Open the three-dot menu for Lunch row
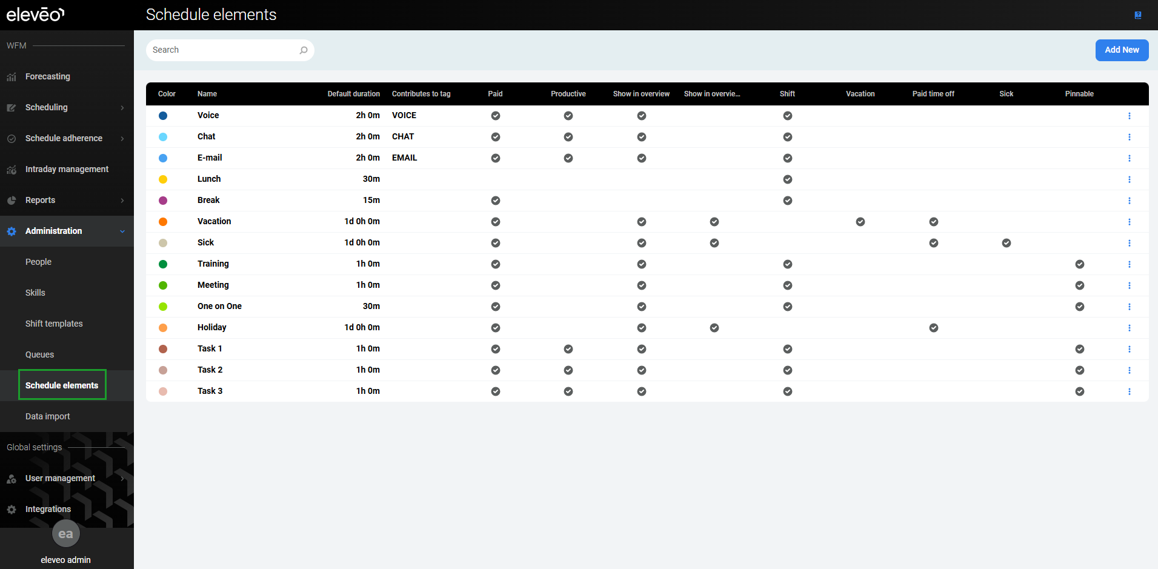 click(1130, 179)
